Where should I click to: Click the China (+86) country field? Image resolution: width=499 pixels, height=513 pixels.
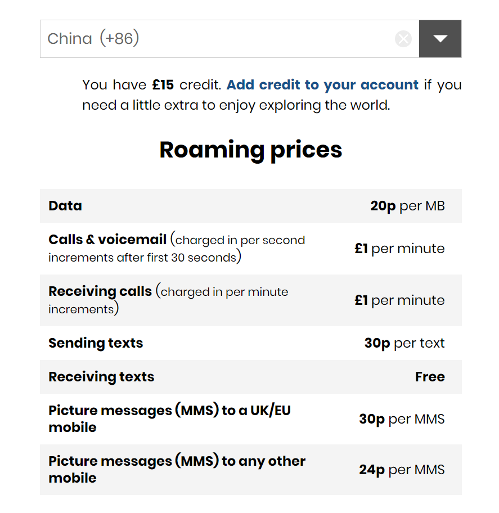[230, 39]
